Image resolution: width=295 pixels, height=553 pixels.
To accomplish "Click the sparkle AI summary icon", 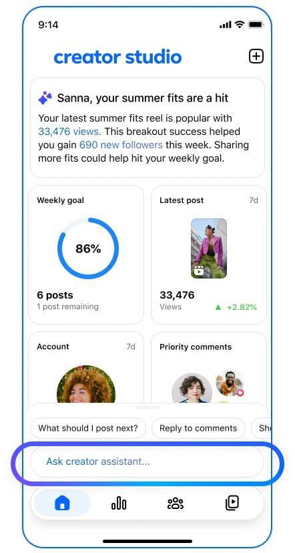I will tap(45, 98).
